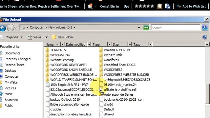Select WORLD TRAFFIC SUMMIT BON... folder
Screen dimensions: 210x118
[71, 80]
